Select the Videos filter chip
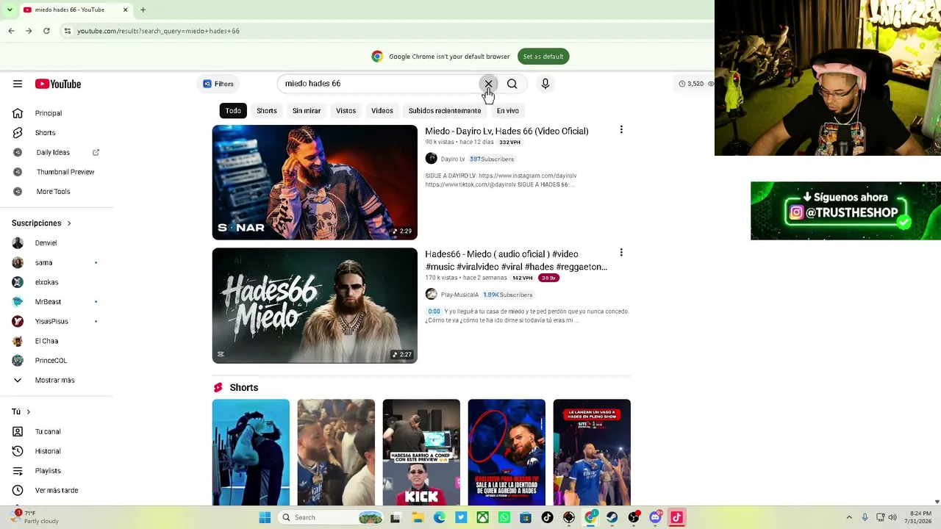Image resolution: width=941 pixels, height=529 pixels. pyautogui.click(x=382, y=110)
